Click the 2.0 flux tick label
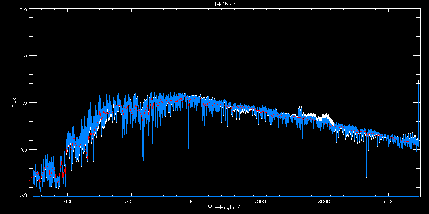The image size is (429, 214). [x=23, y=10]
